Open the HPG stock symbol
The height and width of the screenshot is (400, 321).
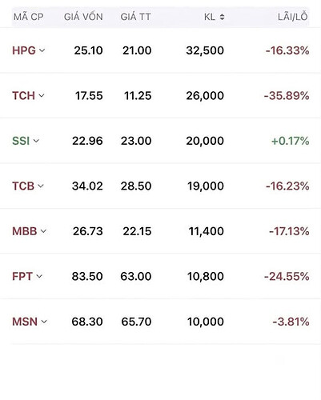[24, 50]
